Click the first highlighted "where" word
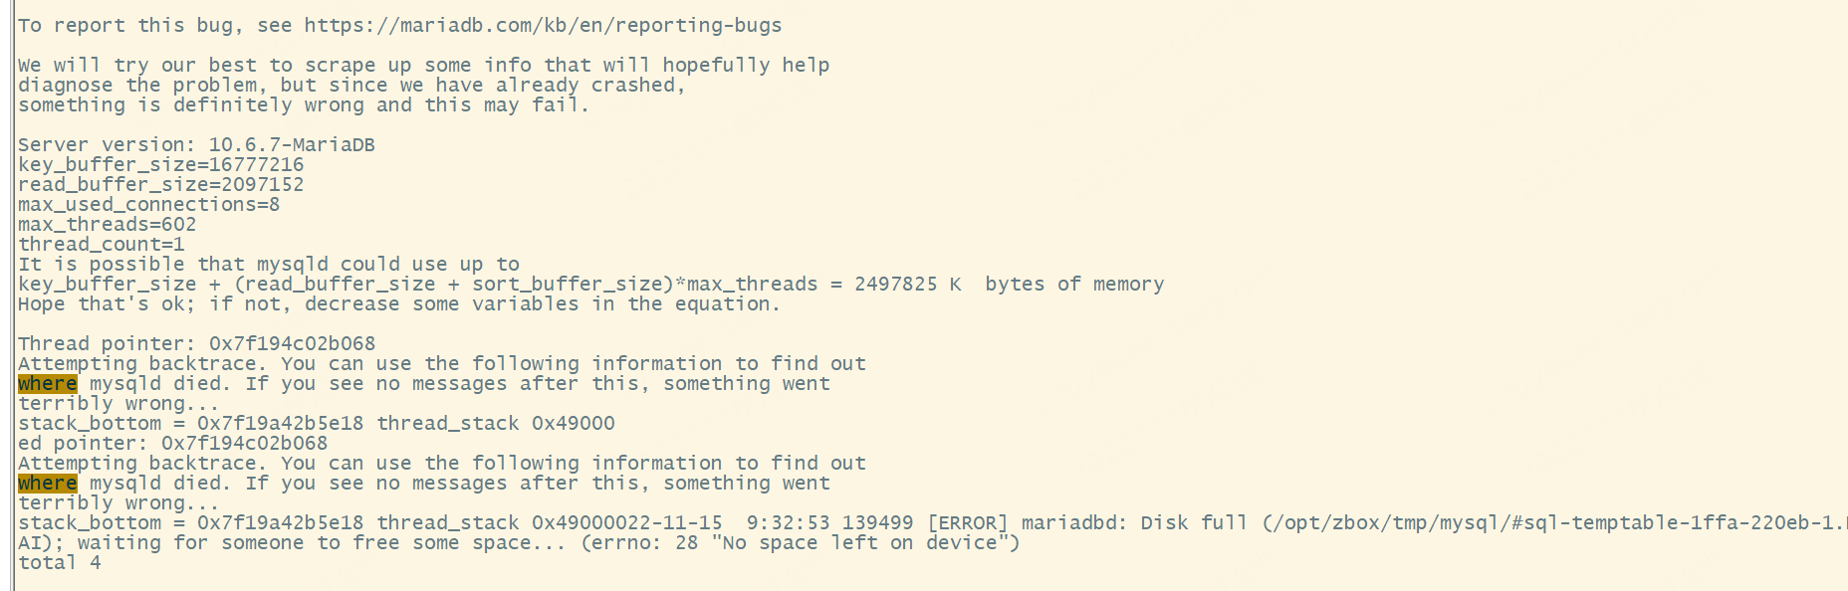 click(x=47, y=384)
